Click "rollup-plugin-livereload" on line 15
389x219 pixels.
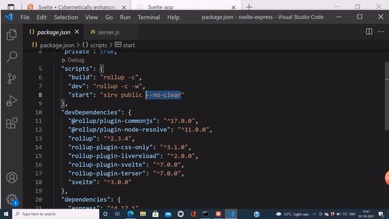pyautogui.click(x=114, y=156)
